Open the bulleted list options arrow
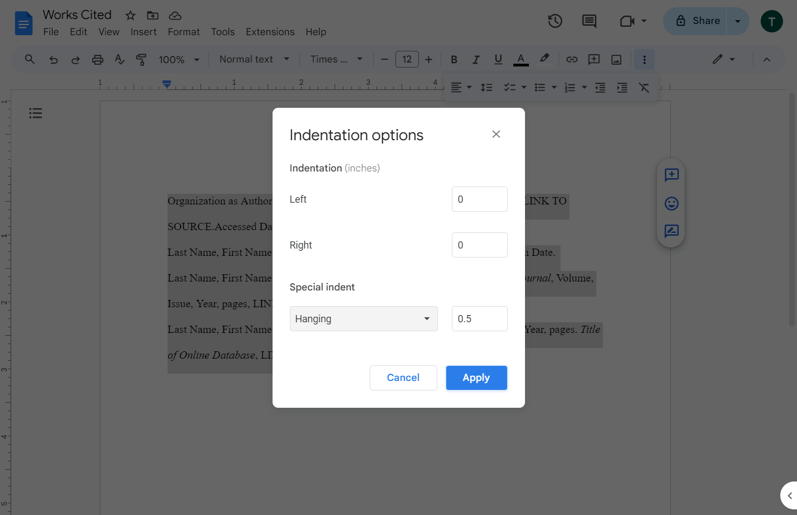Screen dimensions: 797x515 [x=554, y=88]
